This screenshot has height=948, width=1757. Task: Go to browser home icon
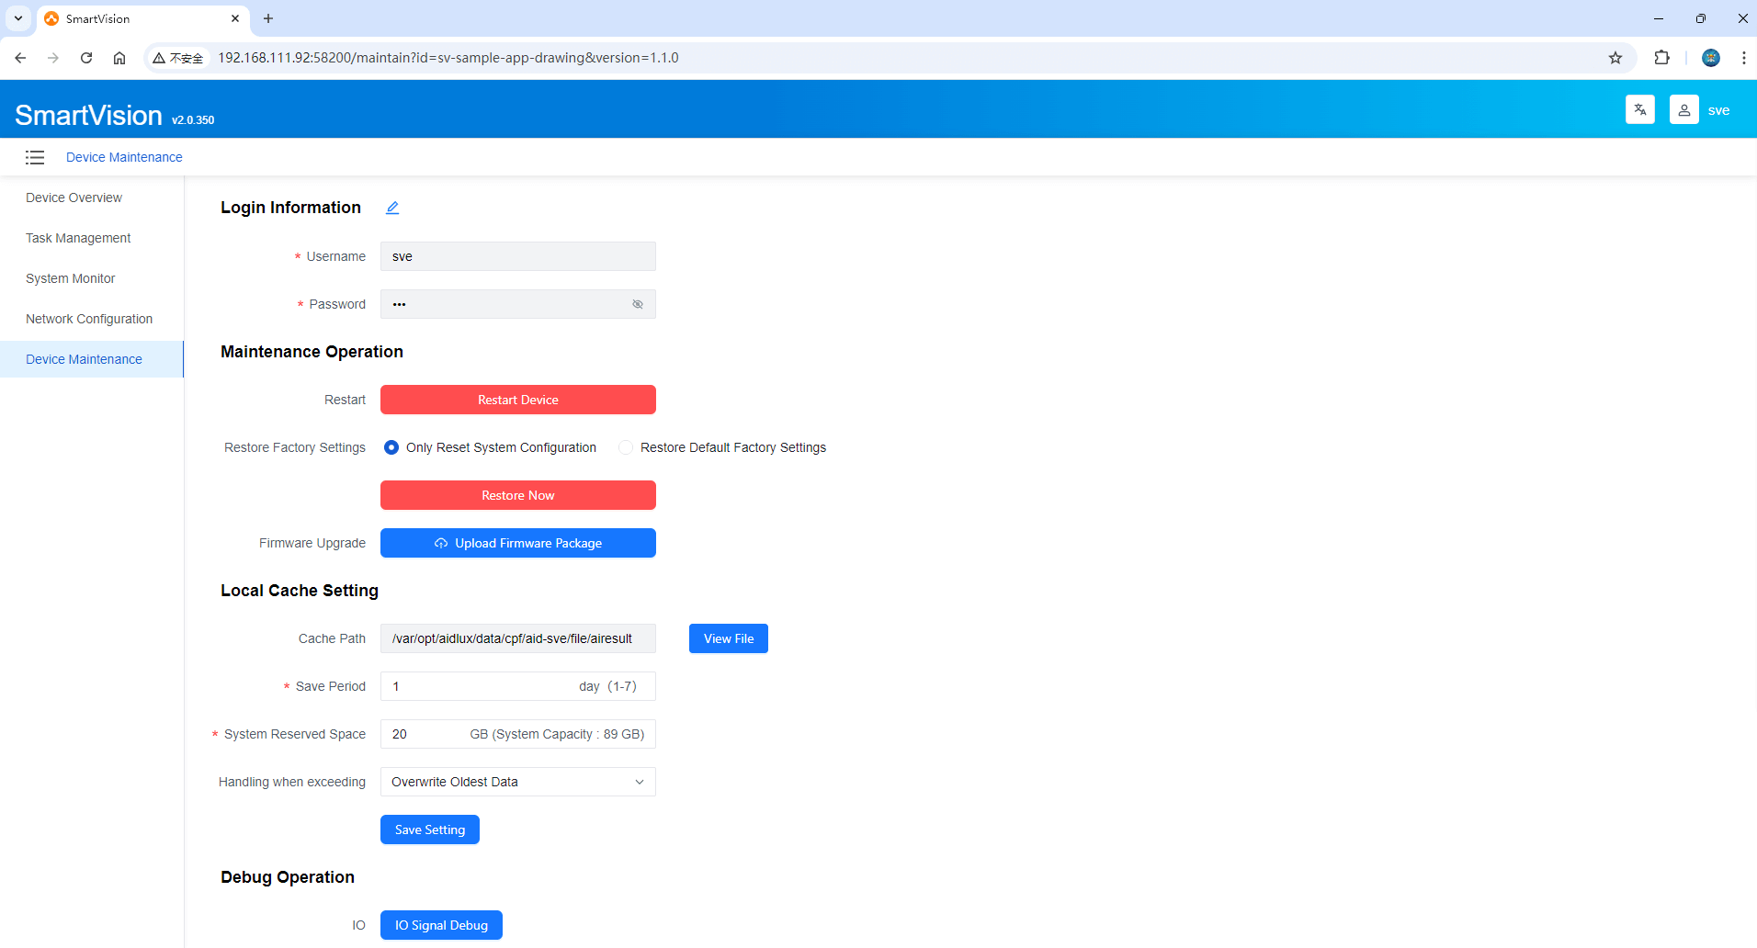[119, 58]
